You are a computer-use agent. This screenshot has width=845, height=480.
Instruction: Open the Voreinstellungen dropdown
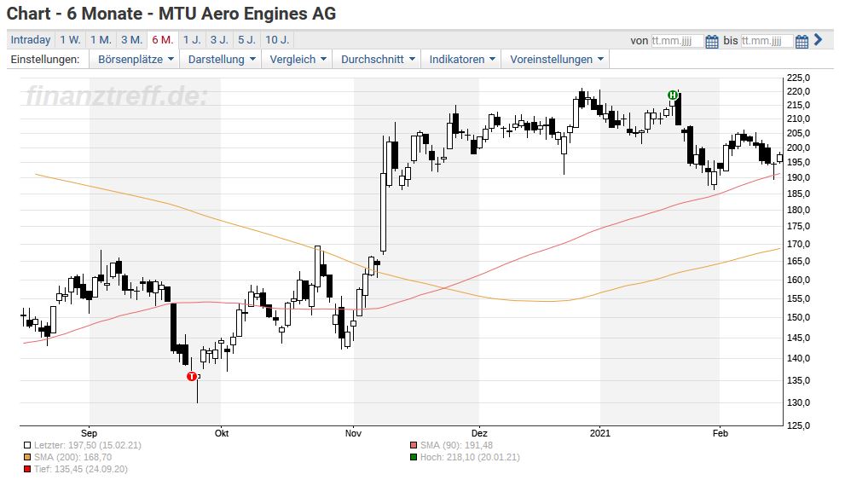tap(556, 60)
